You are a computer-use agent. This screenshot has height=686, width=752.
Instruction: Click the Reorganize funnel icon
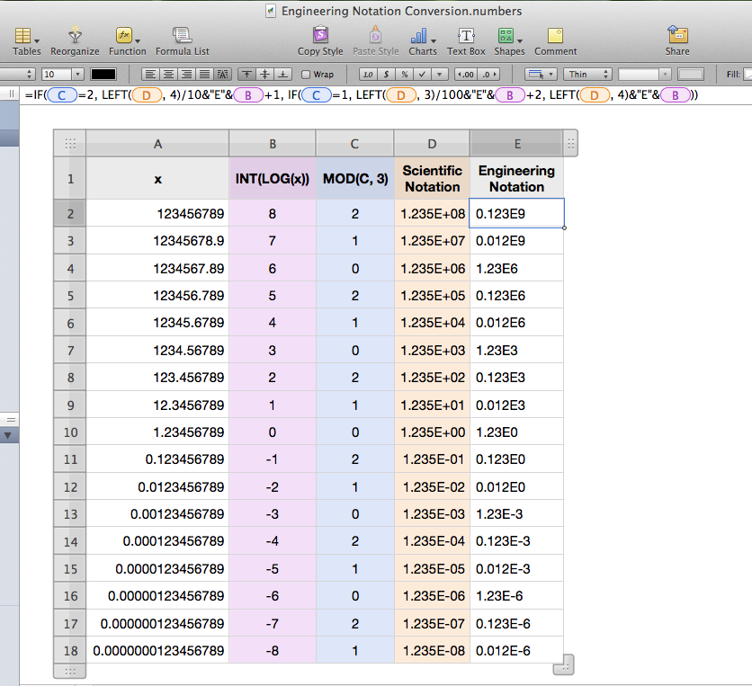coord(75,36)
